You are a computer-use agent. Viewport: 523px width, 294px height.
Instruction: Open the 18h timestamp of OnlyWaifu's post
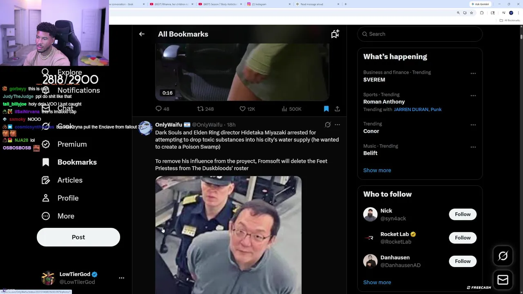pyautogui.click(x=231, y=125)
